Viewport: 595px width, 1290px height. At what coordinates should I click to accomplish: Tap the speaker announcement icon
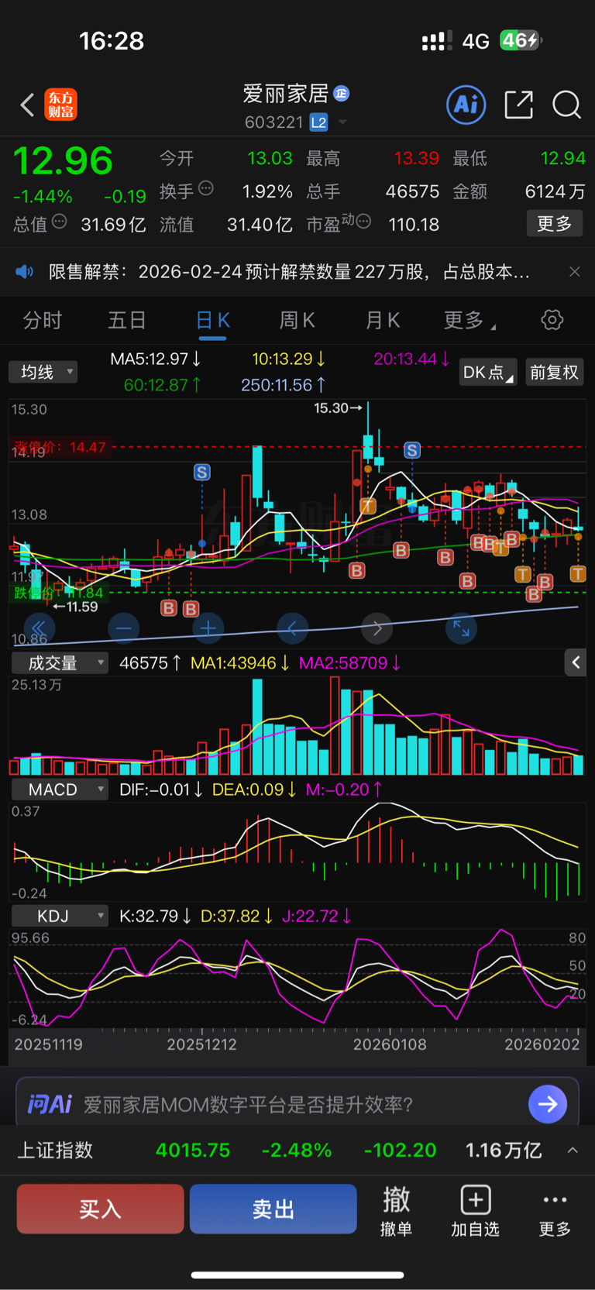click(x=26, y=272)
